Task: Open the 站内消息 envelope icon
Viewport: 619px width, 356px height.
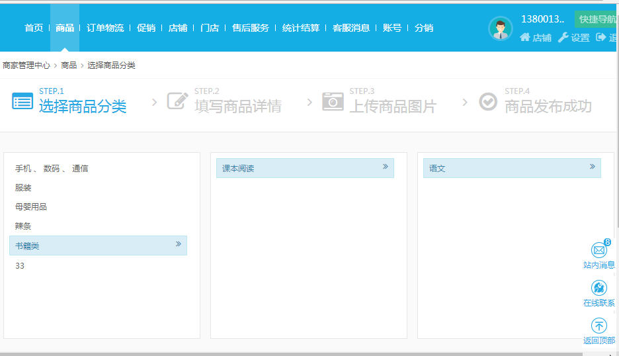Action: point(598,250)
